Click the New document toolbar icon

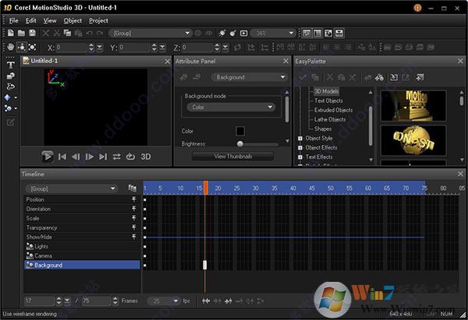pos(10,33)
